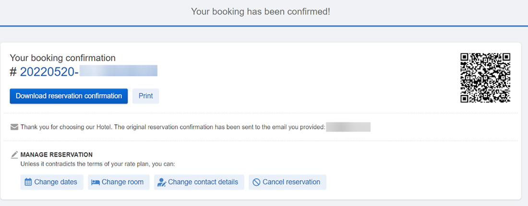Viewport: 528px width, 206px height.
Task: Click the calendar icon on Change dates
Action: click(x=28, y=182)
